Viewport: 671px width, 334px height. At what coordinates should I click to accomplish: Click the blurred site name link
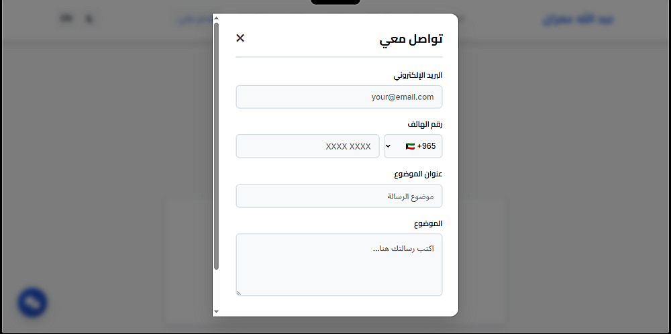pos(578,19)
